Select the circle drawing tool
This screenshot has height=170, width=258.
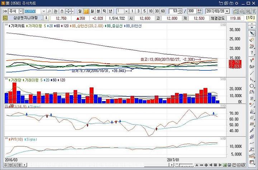[252, 86]
